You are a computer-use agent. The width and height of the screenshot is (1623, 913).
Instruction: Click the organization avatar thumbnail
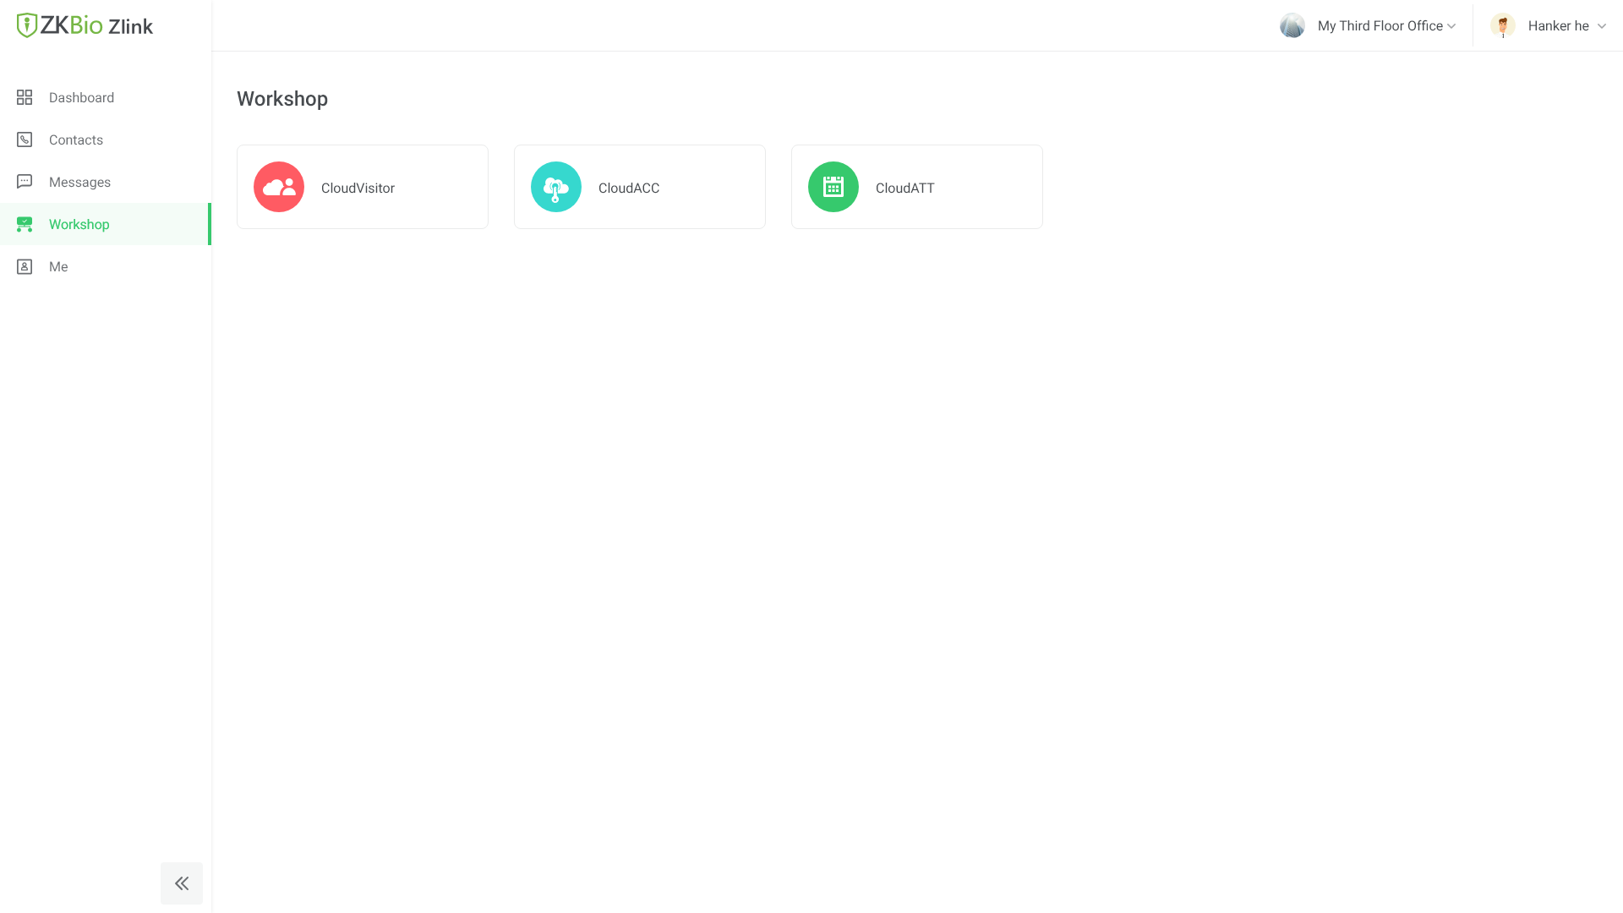[x=1292, y=25]
